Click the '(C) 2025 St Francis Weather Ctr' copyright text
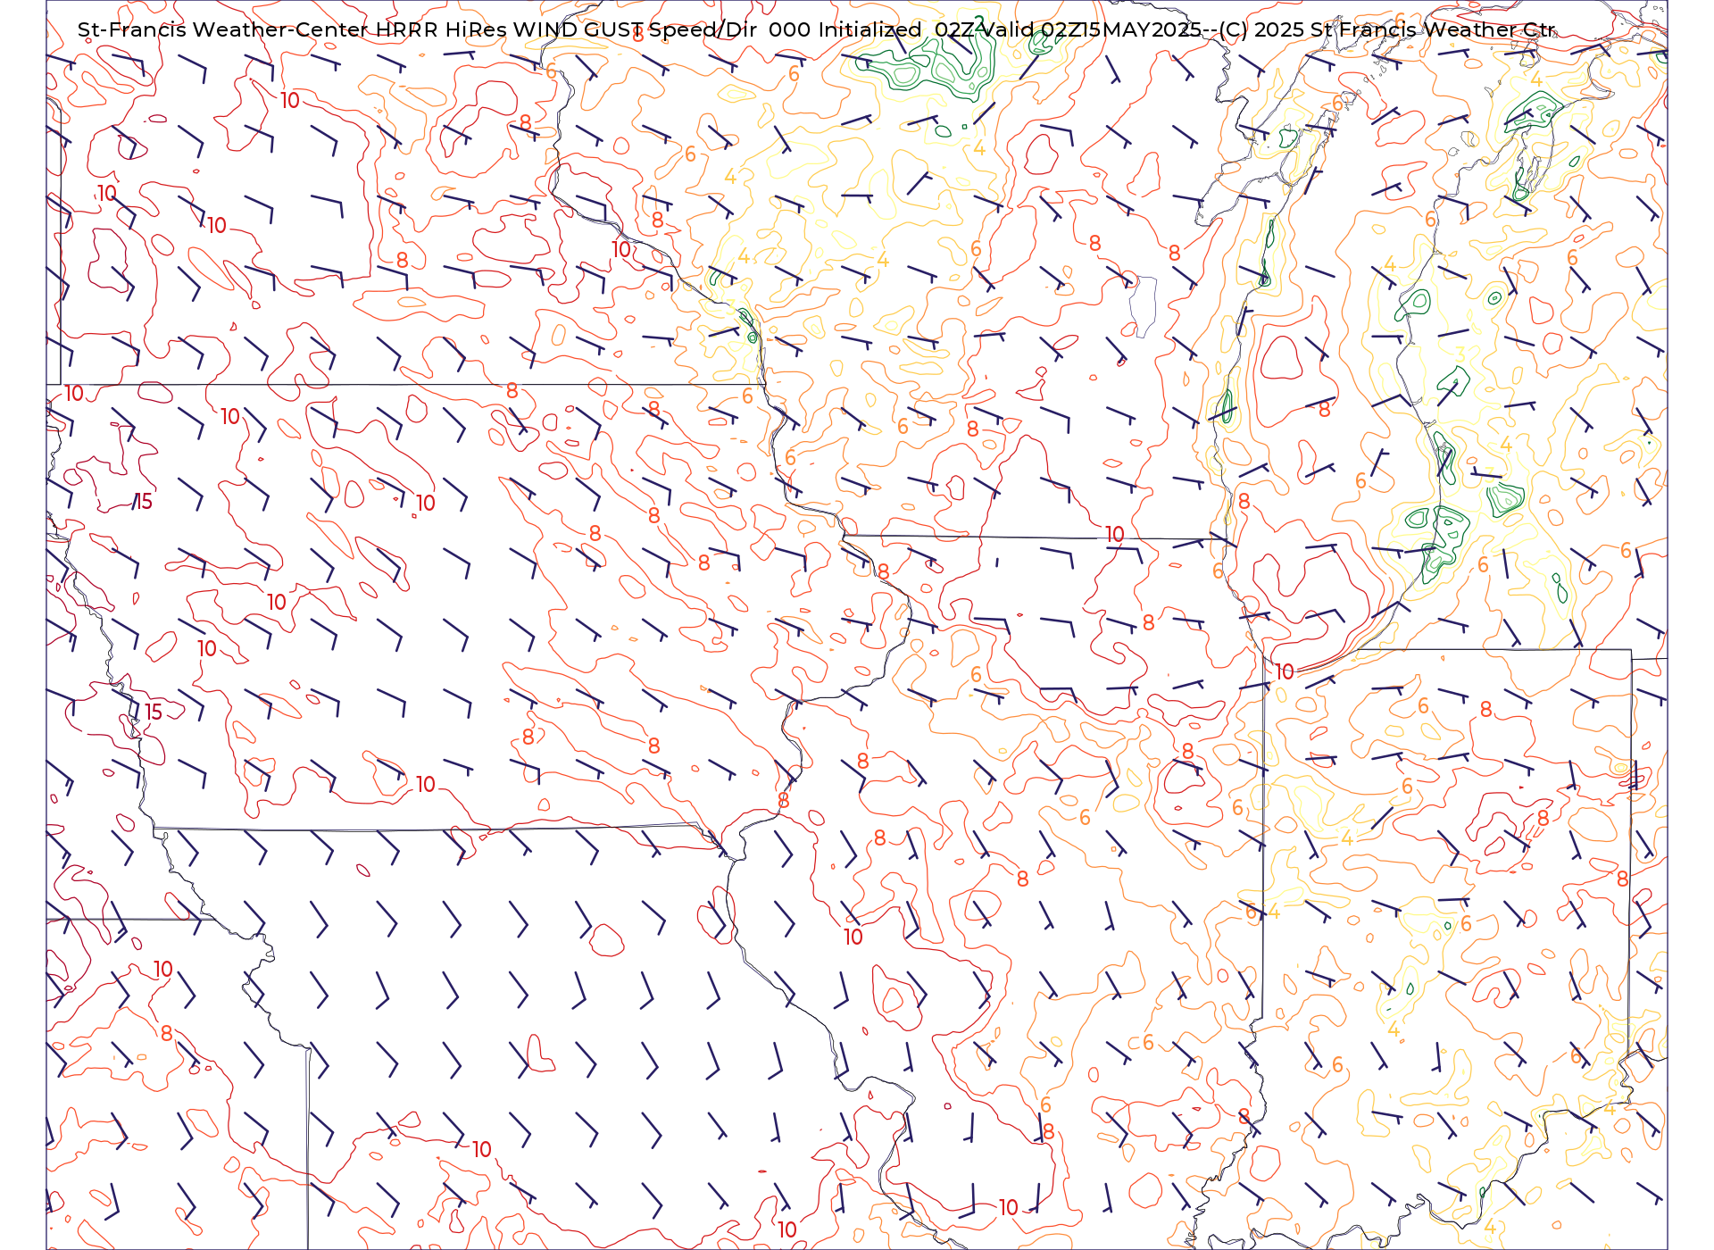Screen dimensions: 1714x1250 tap(1387, 29)
